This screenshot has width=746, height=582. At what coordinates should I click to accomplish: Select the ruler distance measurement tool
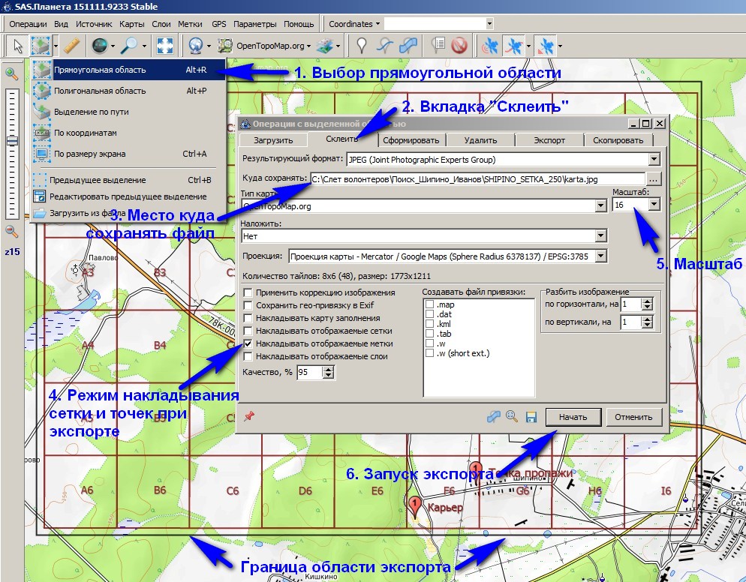[72, 46]
